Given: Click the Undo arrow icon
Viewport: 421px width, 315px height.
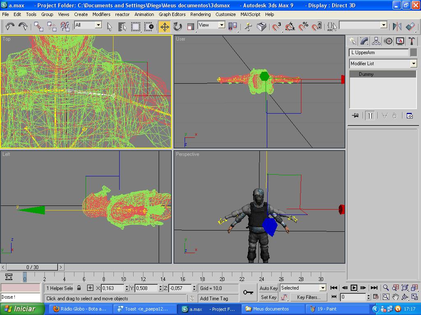Looking at the screenshot, I should 10,27.
